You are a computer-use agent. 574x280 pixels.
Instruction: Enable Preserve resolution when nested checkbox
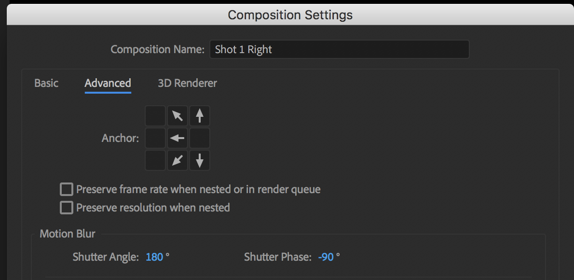[67, 208]
